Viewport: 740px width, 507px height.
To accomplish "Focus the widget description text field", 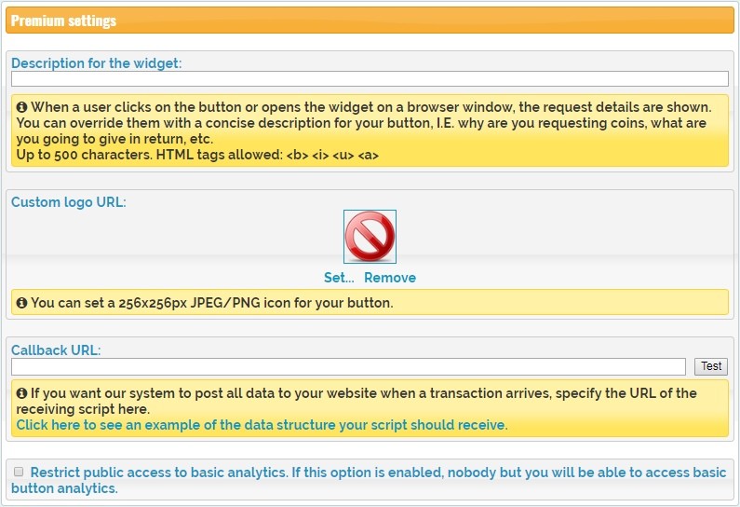I will coord(370,79).
